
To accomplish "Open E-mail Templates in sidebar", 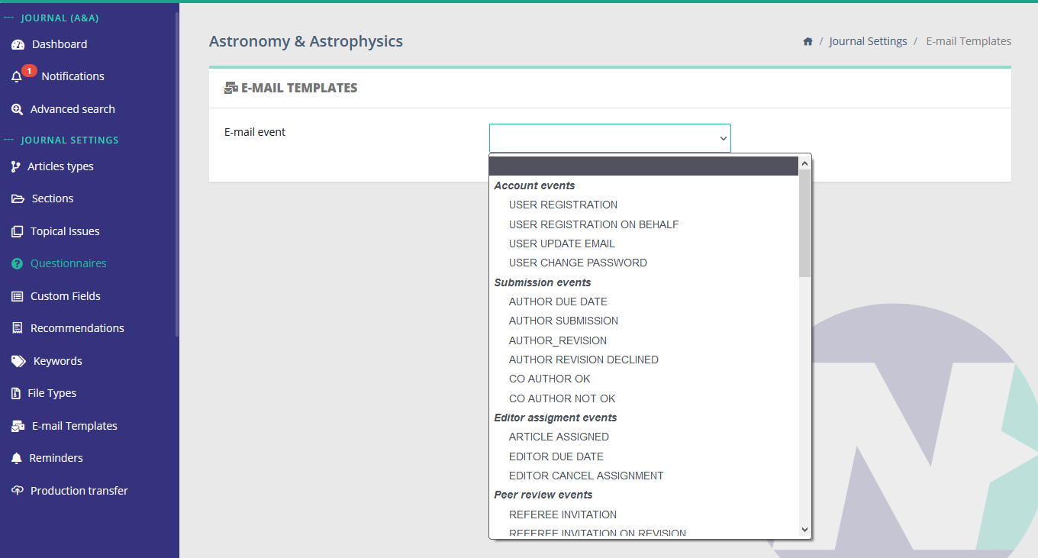I will [x=75, y=426].
